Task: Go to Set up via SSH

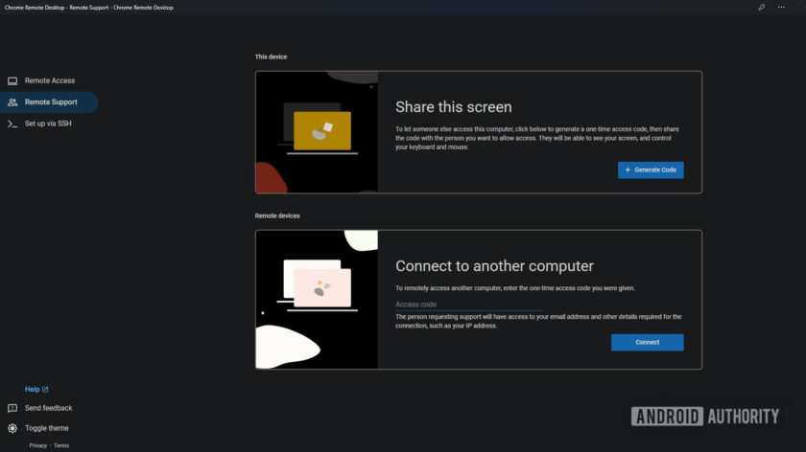Action: coord(49,124)
